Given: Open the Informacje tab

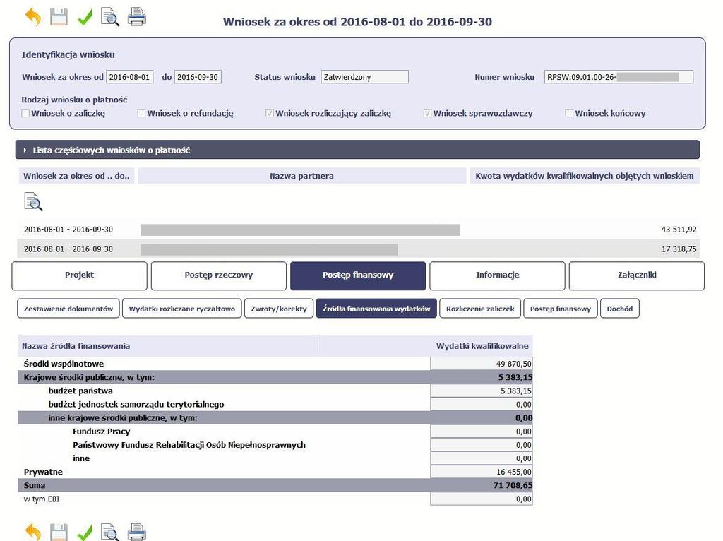Looking at the screenshot, I should 498,275.
